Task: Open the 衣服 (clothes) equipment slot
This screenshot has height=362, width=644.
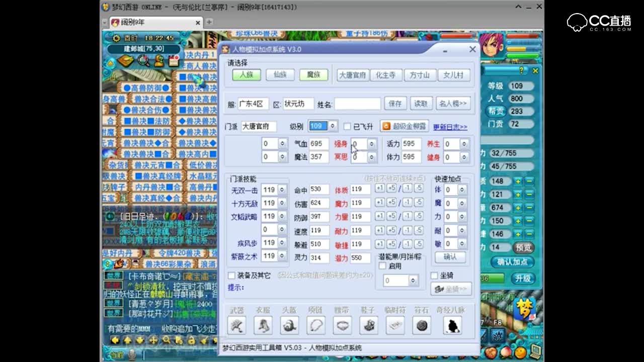Action: (263, 324)
